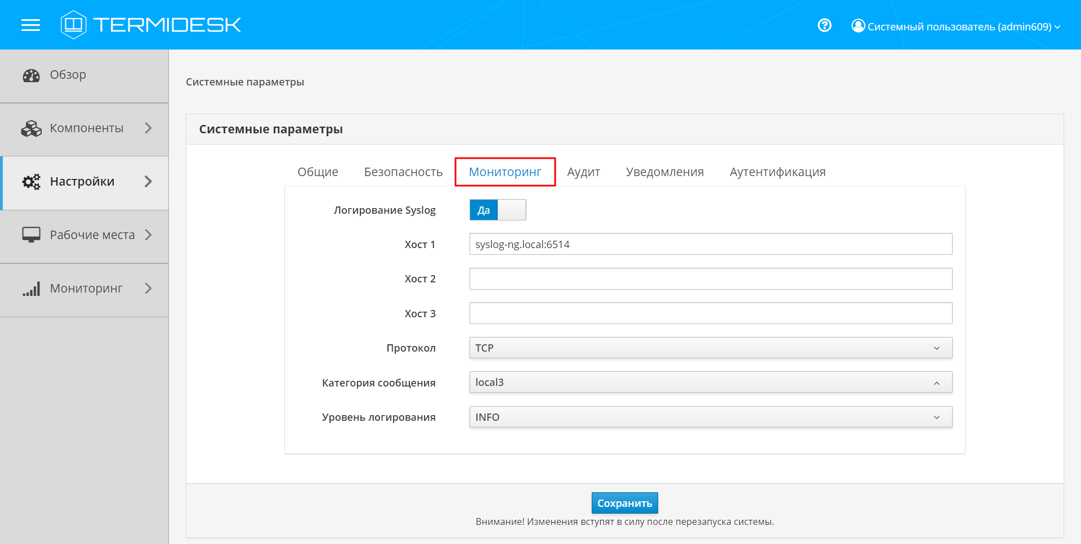Click the Хост 2 input field
This screenshot has height=544, width=1081.
(x=710, y=279)
